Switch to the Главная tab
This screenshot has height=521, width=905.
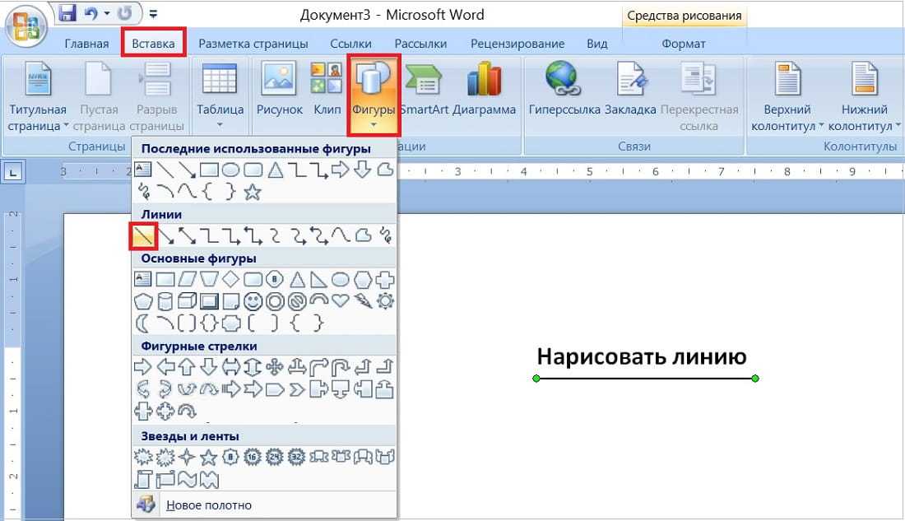[x=86, y=44]
